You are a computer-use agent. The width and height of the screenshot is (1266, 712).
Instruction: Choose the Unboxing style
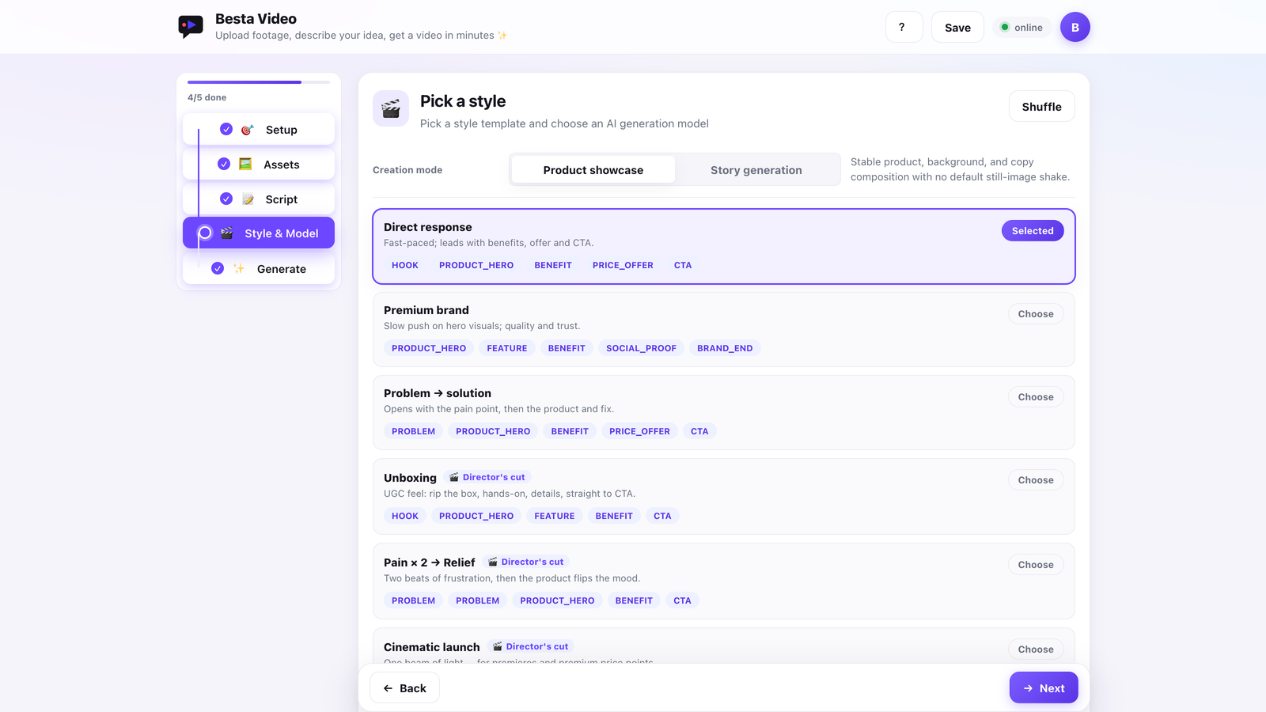click(x=1036, y=480)
